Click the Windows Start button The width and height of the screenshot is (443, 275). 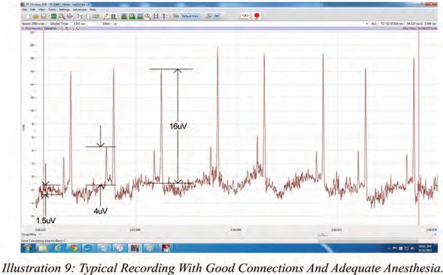tap(27, 248)
